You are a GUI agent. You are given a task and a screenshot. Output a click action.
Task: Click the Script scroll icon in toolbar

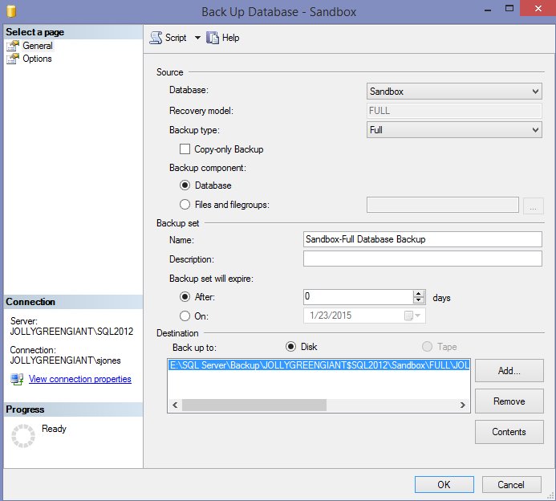tap(156, 38)
